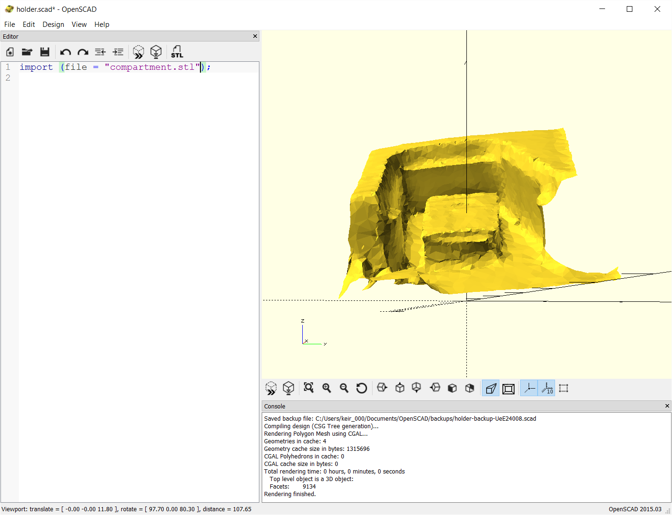Open the Help menu

pos(102,25)
